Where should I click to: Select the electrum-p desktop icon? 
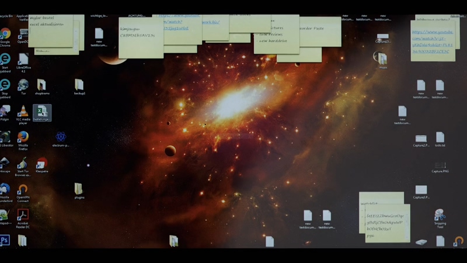(61, 139)
